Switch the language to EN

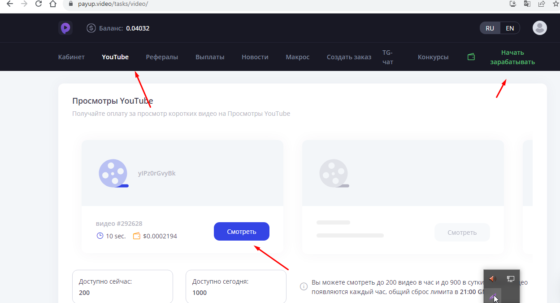(510, 28)
